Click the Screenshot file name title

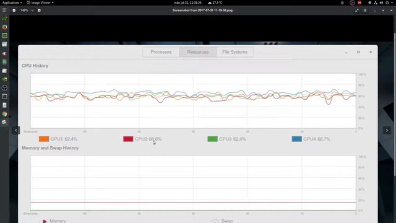coord(202,11)
